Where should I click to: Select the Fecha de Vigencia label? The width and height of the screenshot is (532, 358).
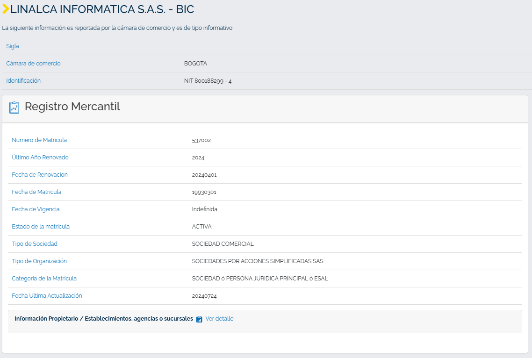[36, 209]
